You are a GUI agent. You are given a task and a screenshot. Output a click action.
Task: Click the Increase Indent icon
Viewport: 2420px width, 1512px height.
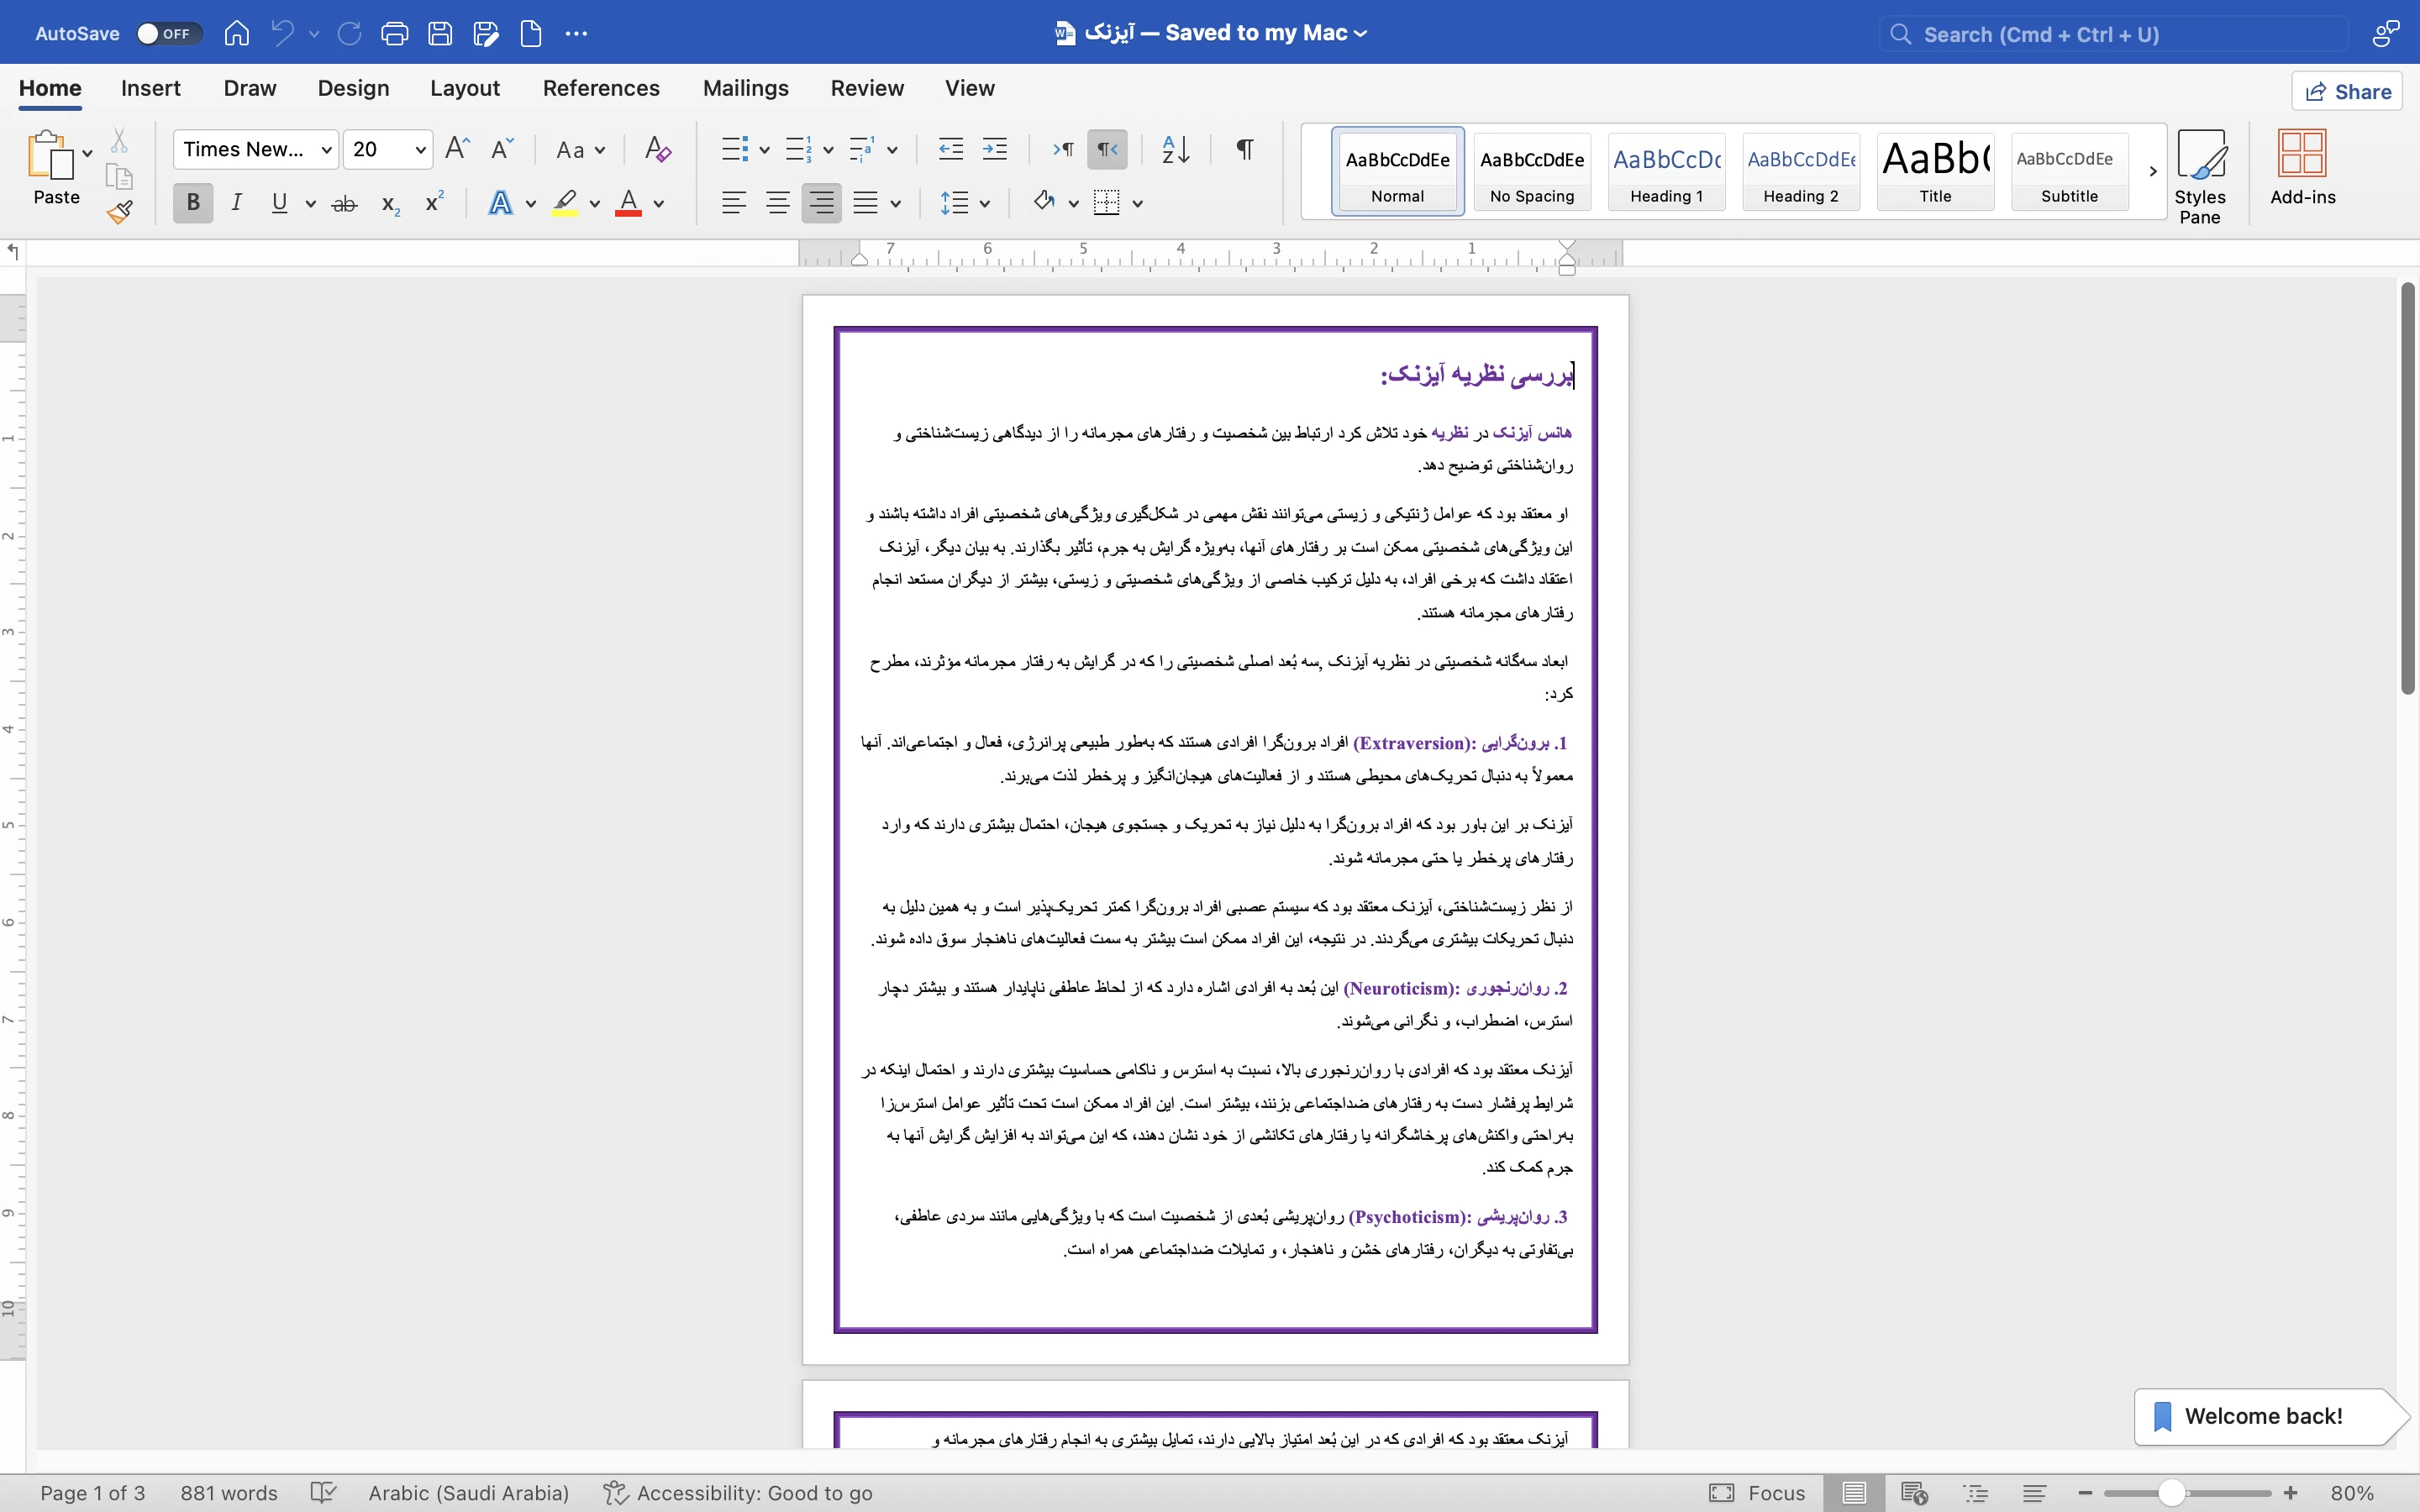point(994,150)
